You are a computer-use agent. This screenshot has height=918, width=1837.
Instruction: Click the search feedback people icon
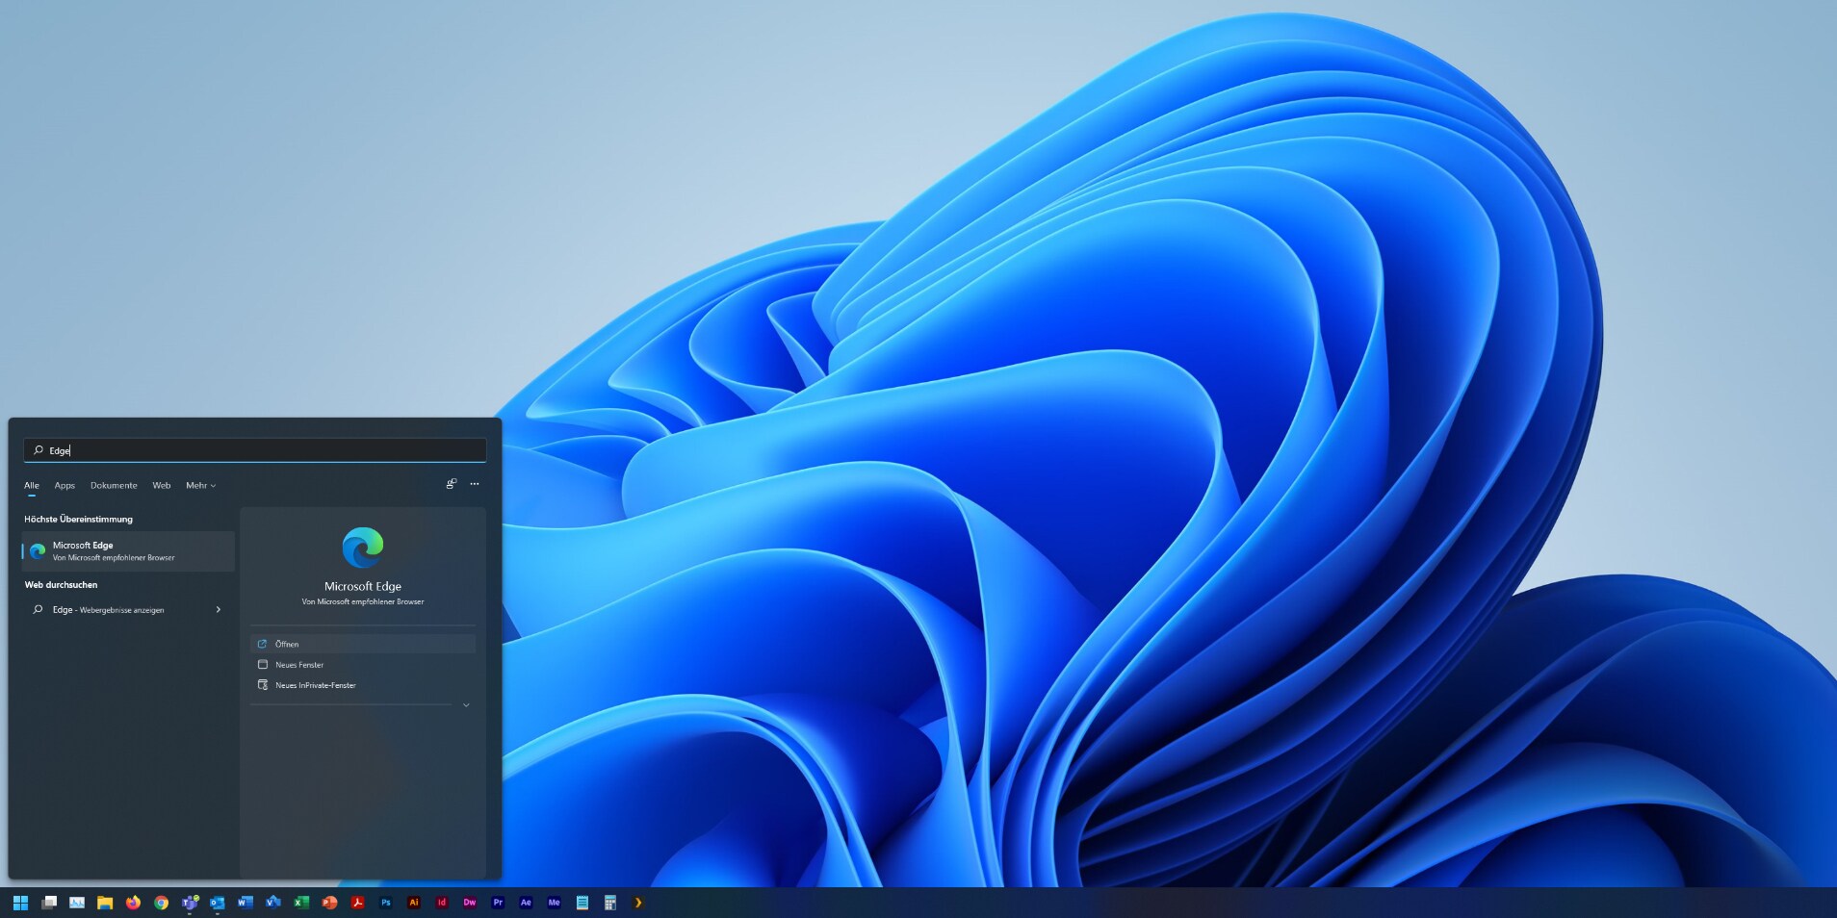[x=451, y=484]
